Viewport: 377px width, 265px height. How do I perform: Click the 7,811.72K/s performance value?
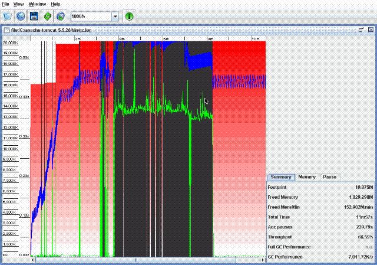click(x=361, y=257)
